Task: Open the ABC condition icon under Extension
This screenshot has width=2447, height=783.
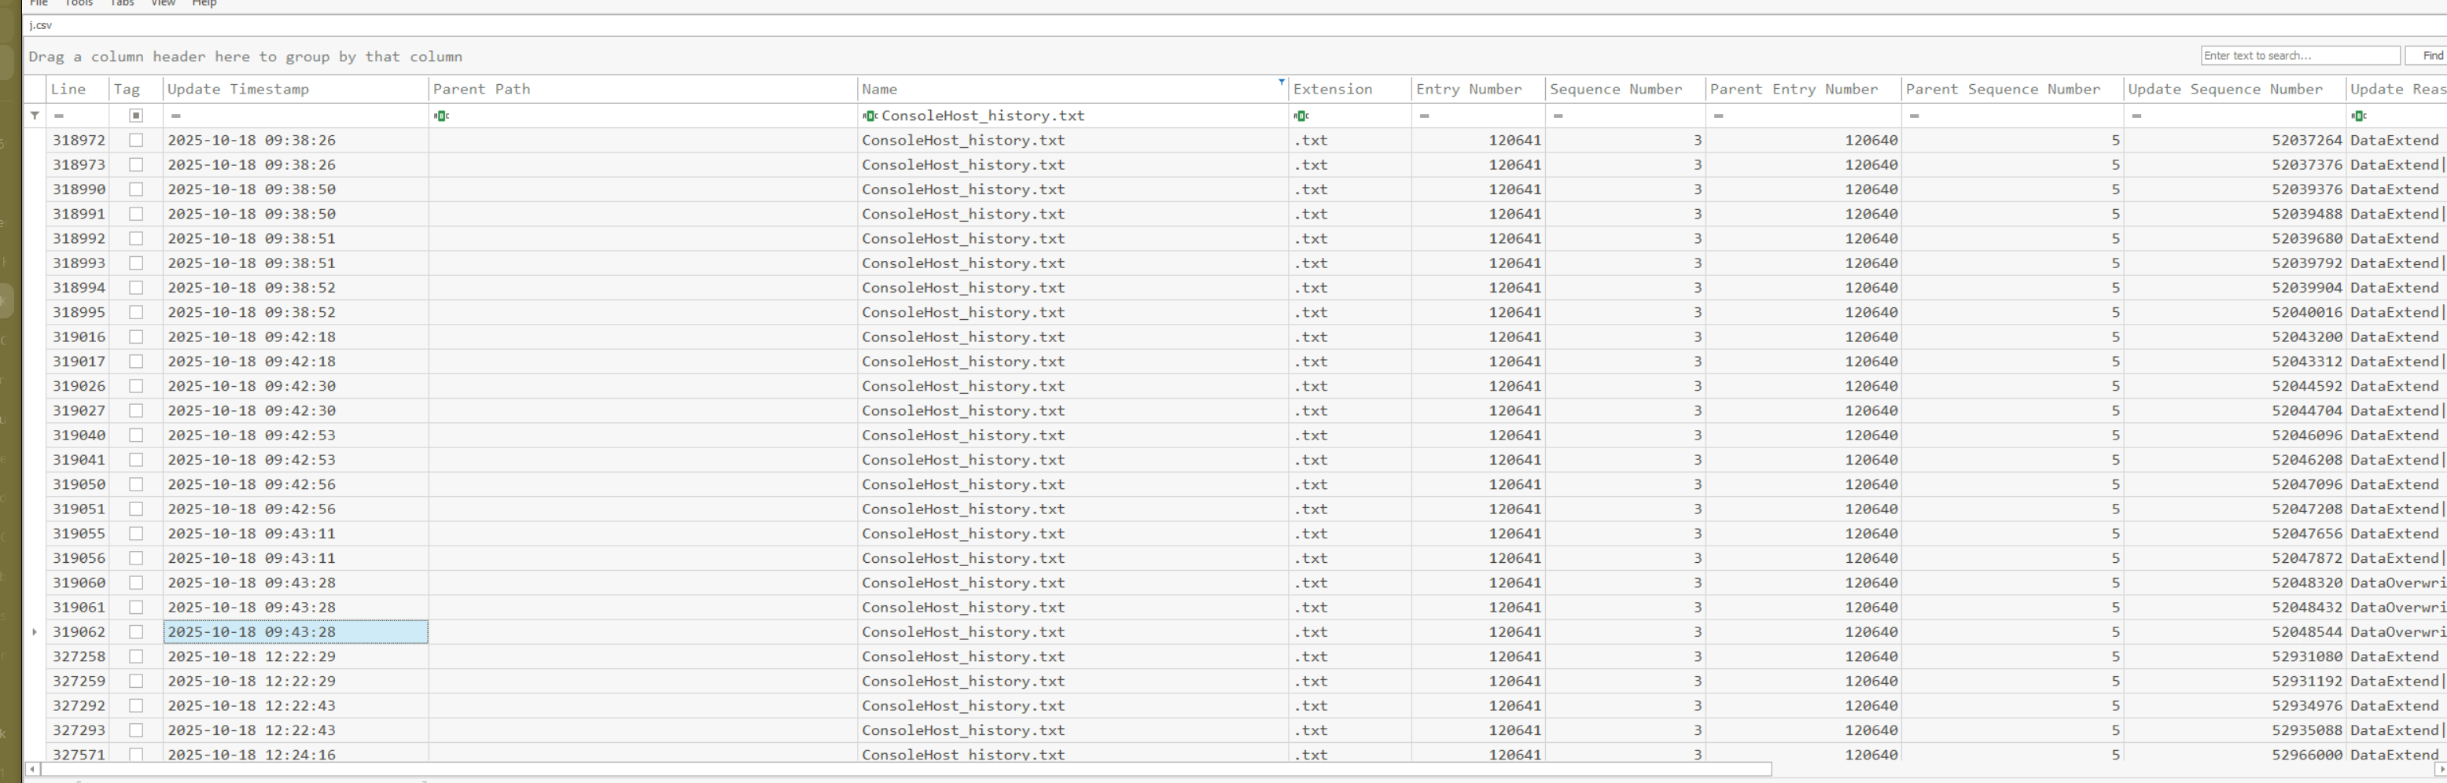Action: point(1301,116)
